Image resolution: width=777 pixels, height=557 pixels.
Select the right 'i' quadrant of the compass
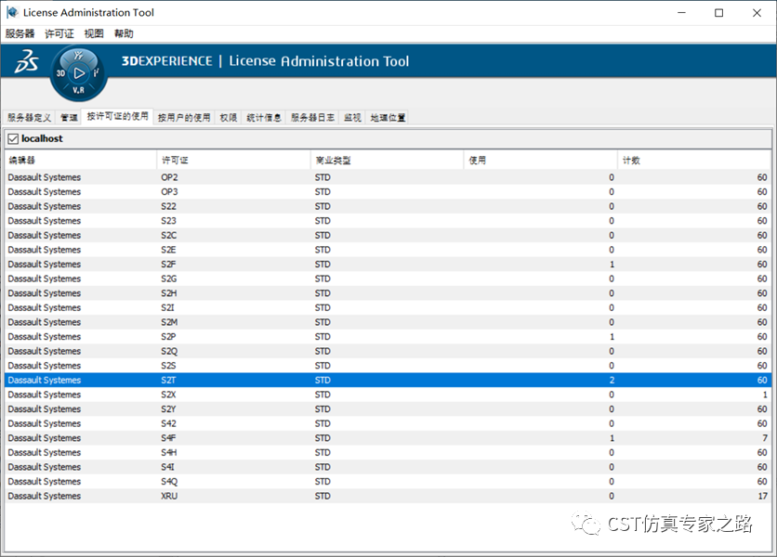(x=96, y=72)
